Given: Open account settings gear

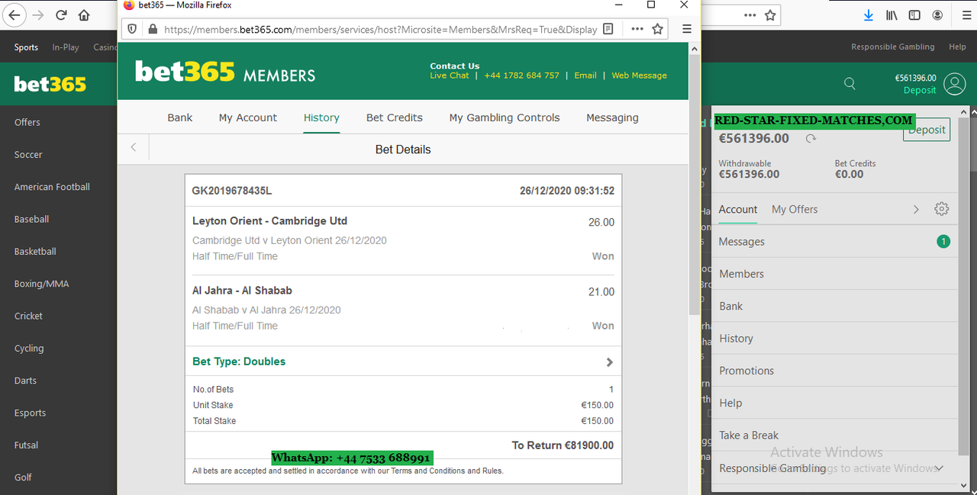Looking at the screenshot, I should tap(941, 209).
